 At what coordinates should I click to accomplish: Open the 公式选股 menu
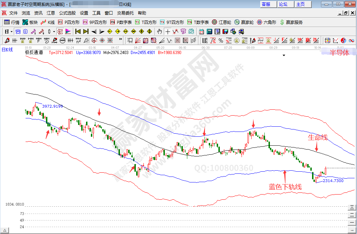67,13
